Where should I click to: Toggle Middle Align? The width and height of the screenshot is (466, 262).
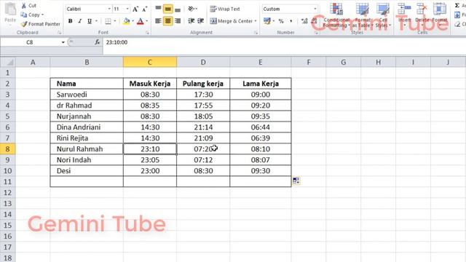click(168, 9)
